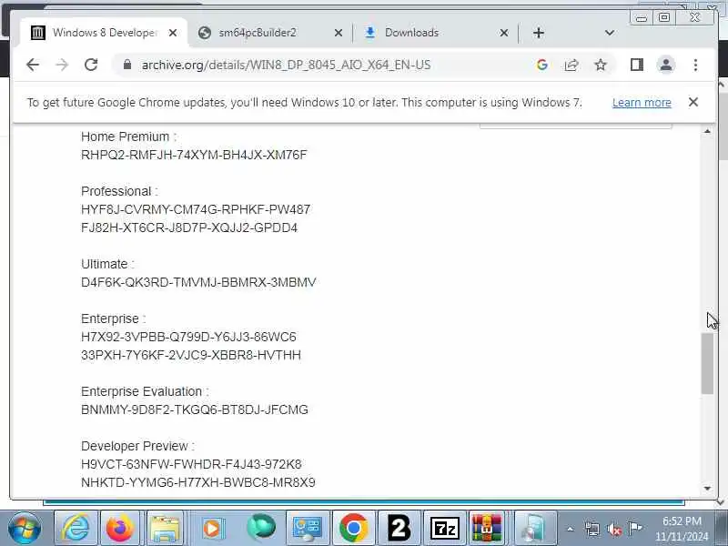The image size is (728, 546).
Task: Switch to Chrome in the taskbar
Action: click(353, 529)
